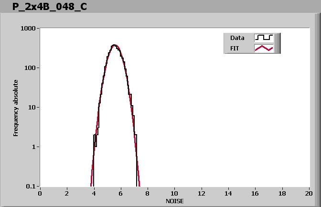Click the x-axis tick label 6
The image size is (321, 207).
pos(121,193)
